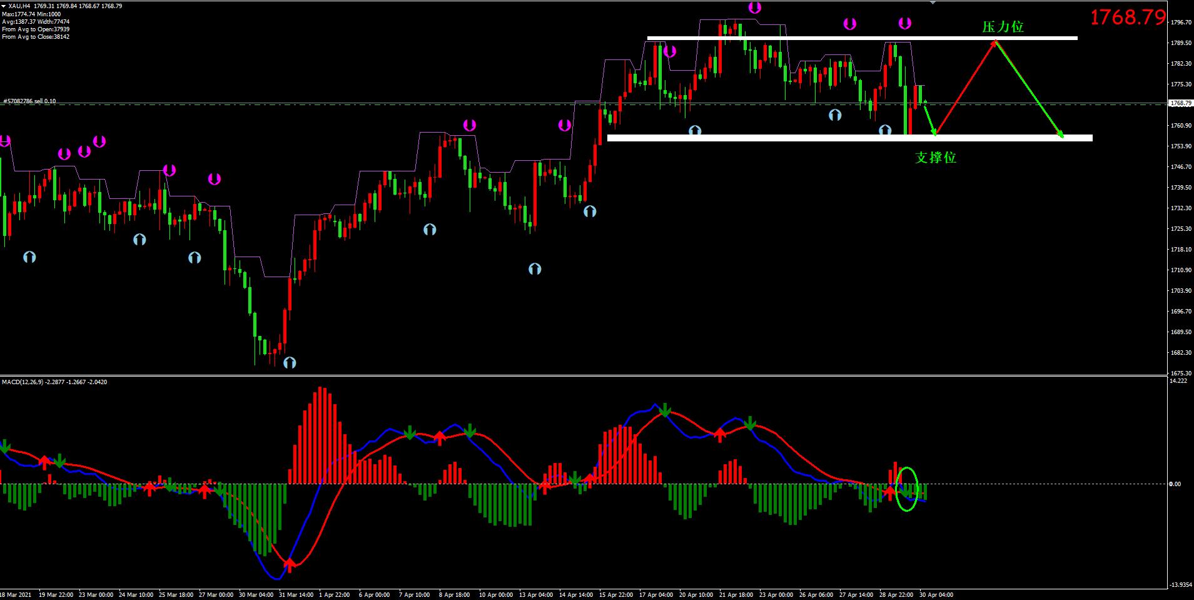The image size is (1194, 600).
Task: Click the green ellipse annotation on the MACD panel
Action: (x=907, y=489)
